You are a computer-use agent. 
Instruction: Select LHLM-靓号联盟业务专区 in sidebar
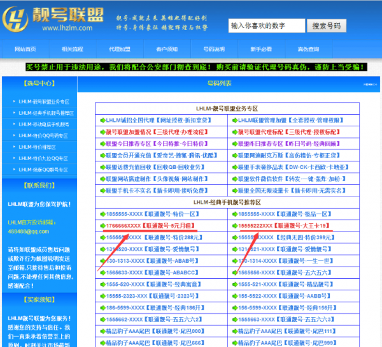click(x=44, y=102)
